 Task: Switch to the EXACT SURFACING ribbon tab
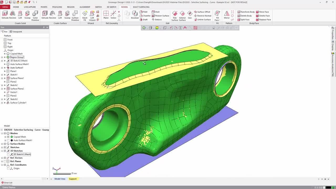(141, 7)
